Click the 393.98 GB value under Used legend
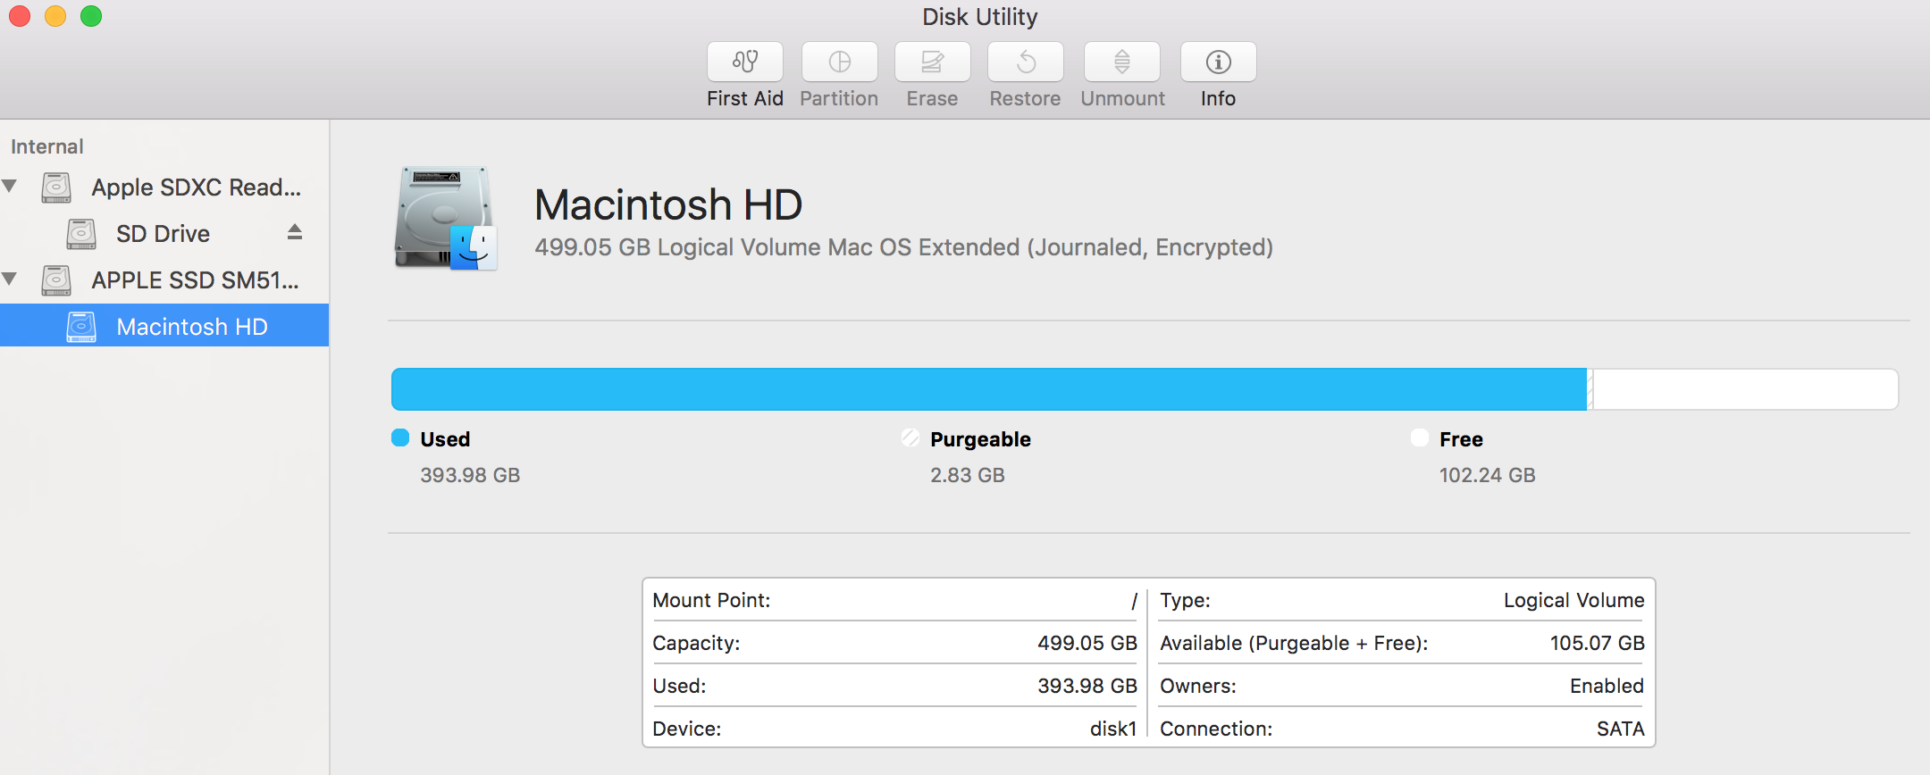This screenshot has height=775, width=1930. pyautogui.click(x=470, y=475)
